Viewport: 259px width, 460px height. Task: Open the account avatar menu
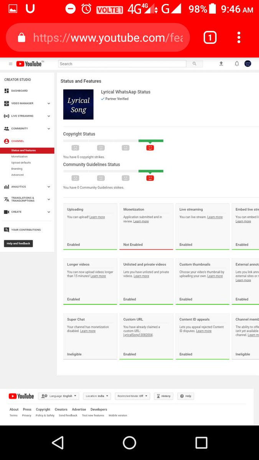pyautogui.click(x=248, y=64)
